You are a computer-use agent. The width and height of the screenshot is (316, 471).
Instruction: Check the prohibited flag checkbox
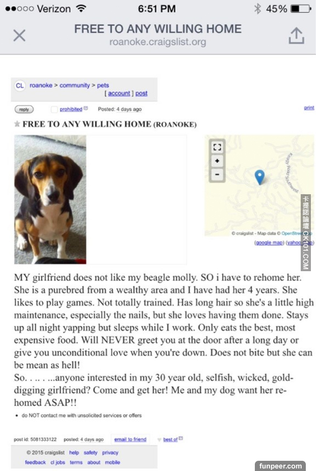pos(55,109)
